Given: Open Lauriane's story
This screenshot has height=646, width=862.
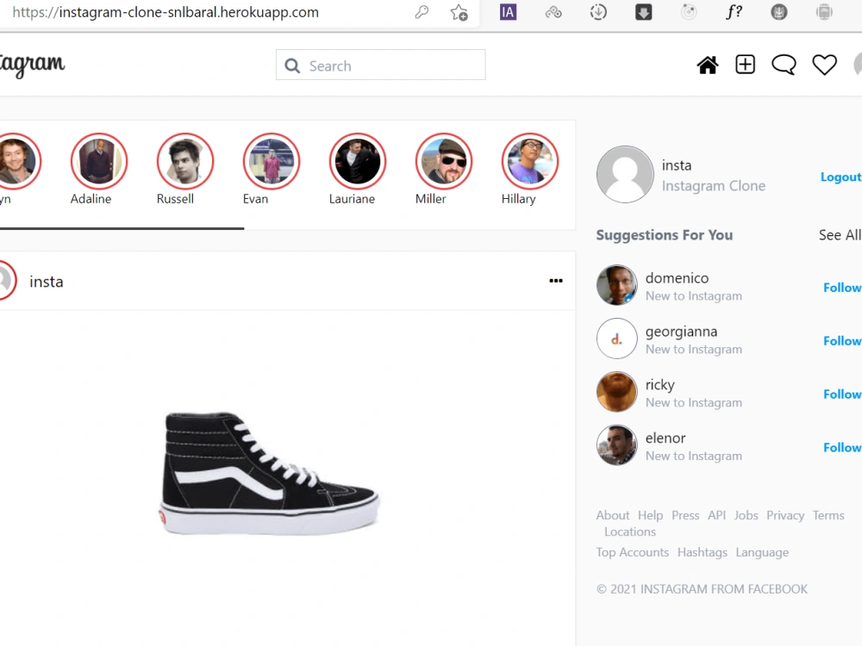Looking at the screenshot, I should [358, 161].
